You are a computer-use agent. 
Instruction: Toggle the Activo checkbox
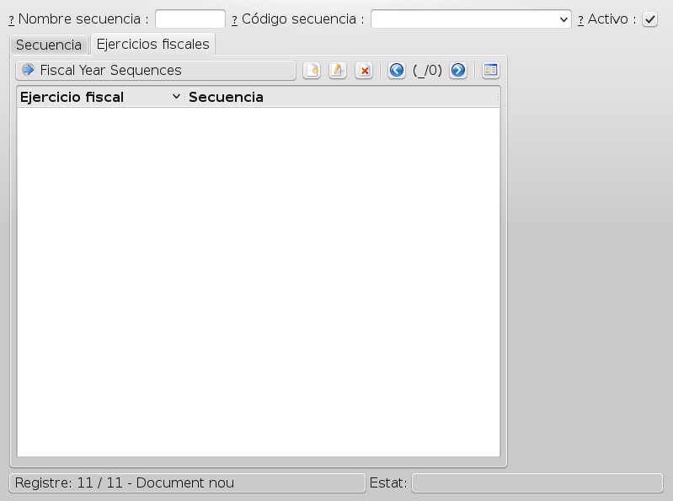click(649, 19)
